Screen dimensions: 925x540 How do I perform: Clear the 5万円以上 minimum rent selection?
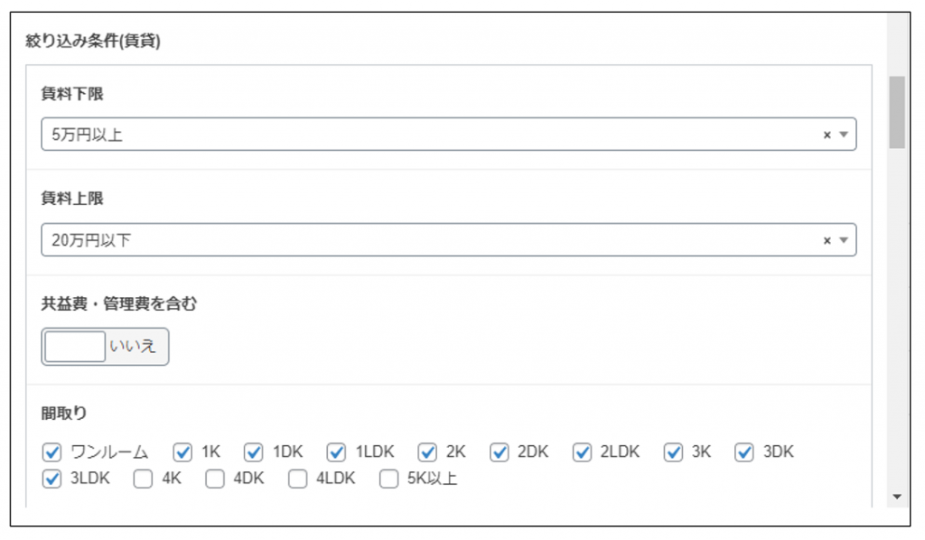click(827, 135)
